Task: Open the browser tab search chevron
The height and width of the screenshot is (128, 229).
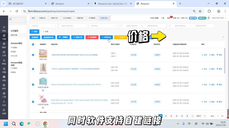Action: (4, 4)
